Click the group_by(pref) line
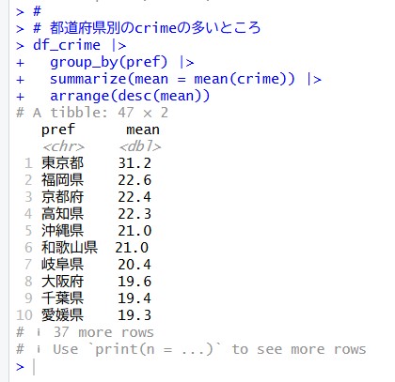Image resolution: width=395 pixels, height=382 pixels. (105, 62)
